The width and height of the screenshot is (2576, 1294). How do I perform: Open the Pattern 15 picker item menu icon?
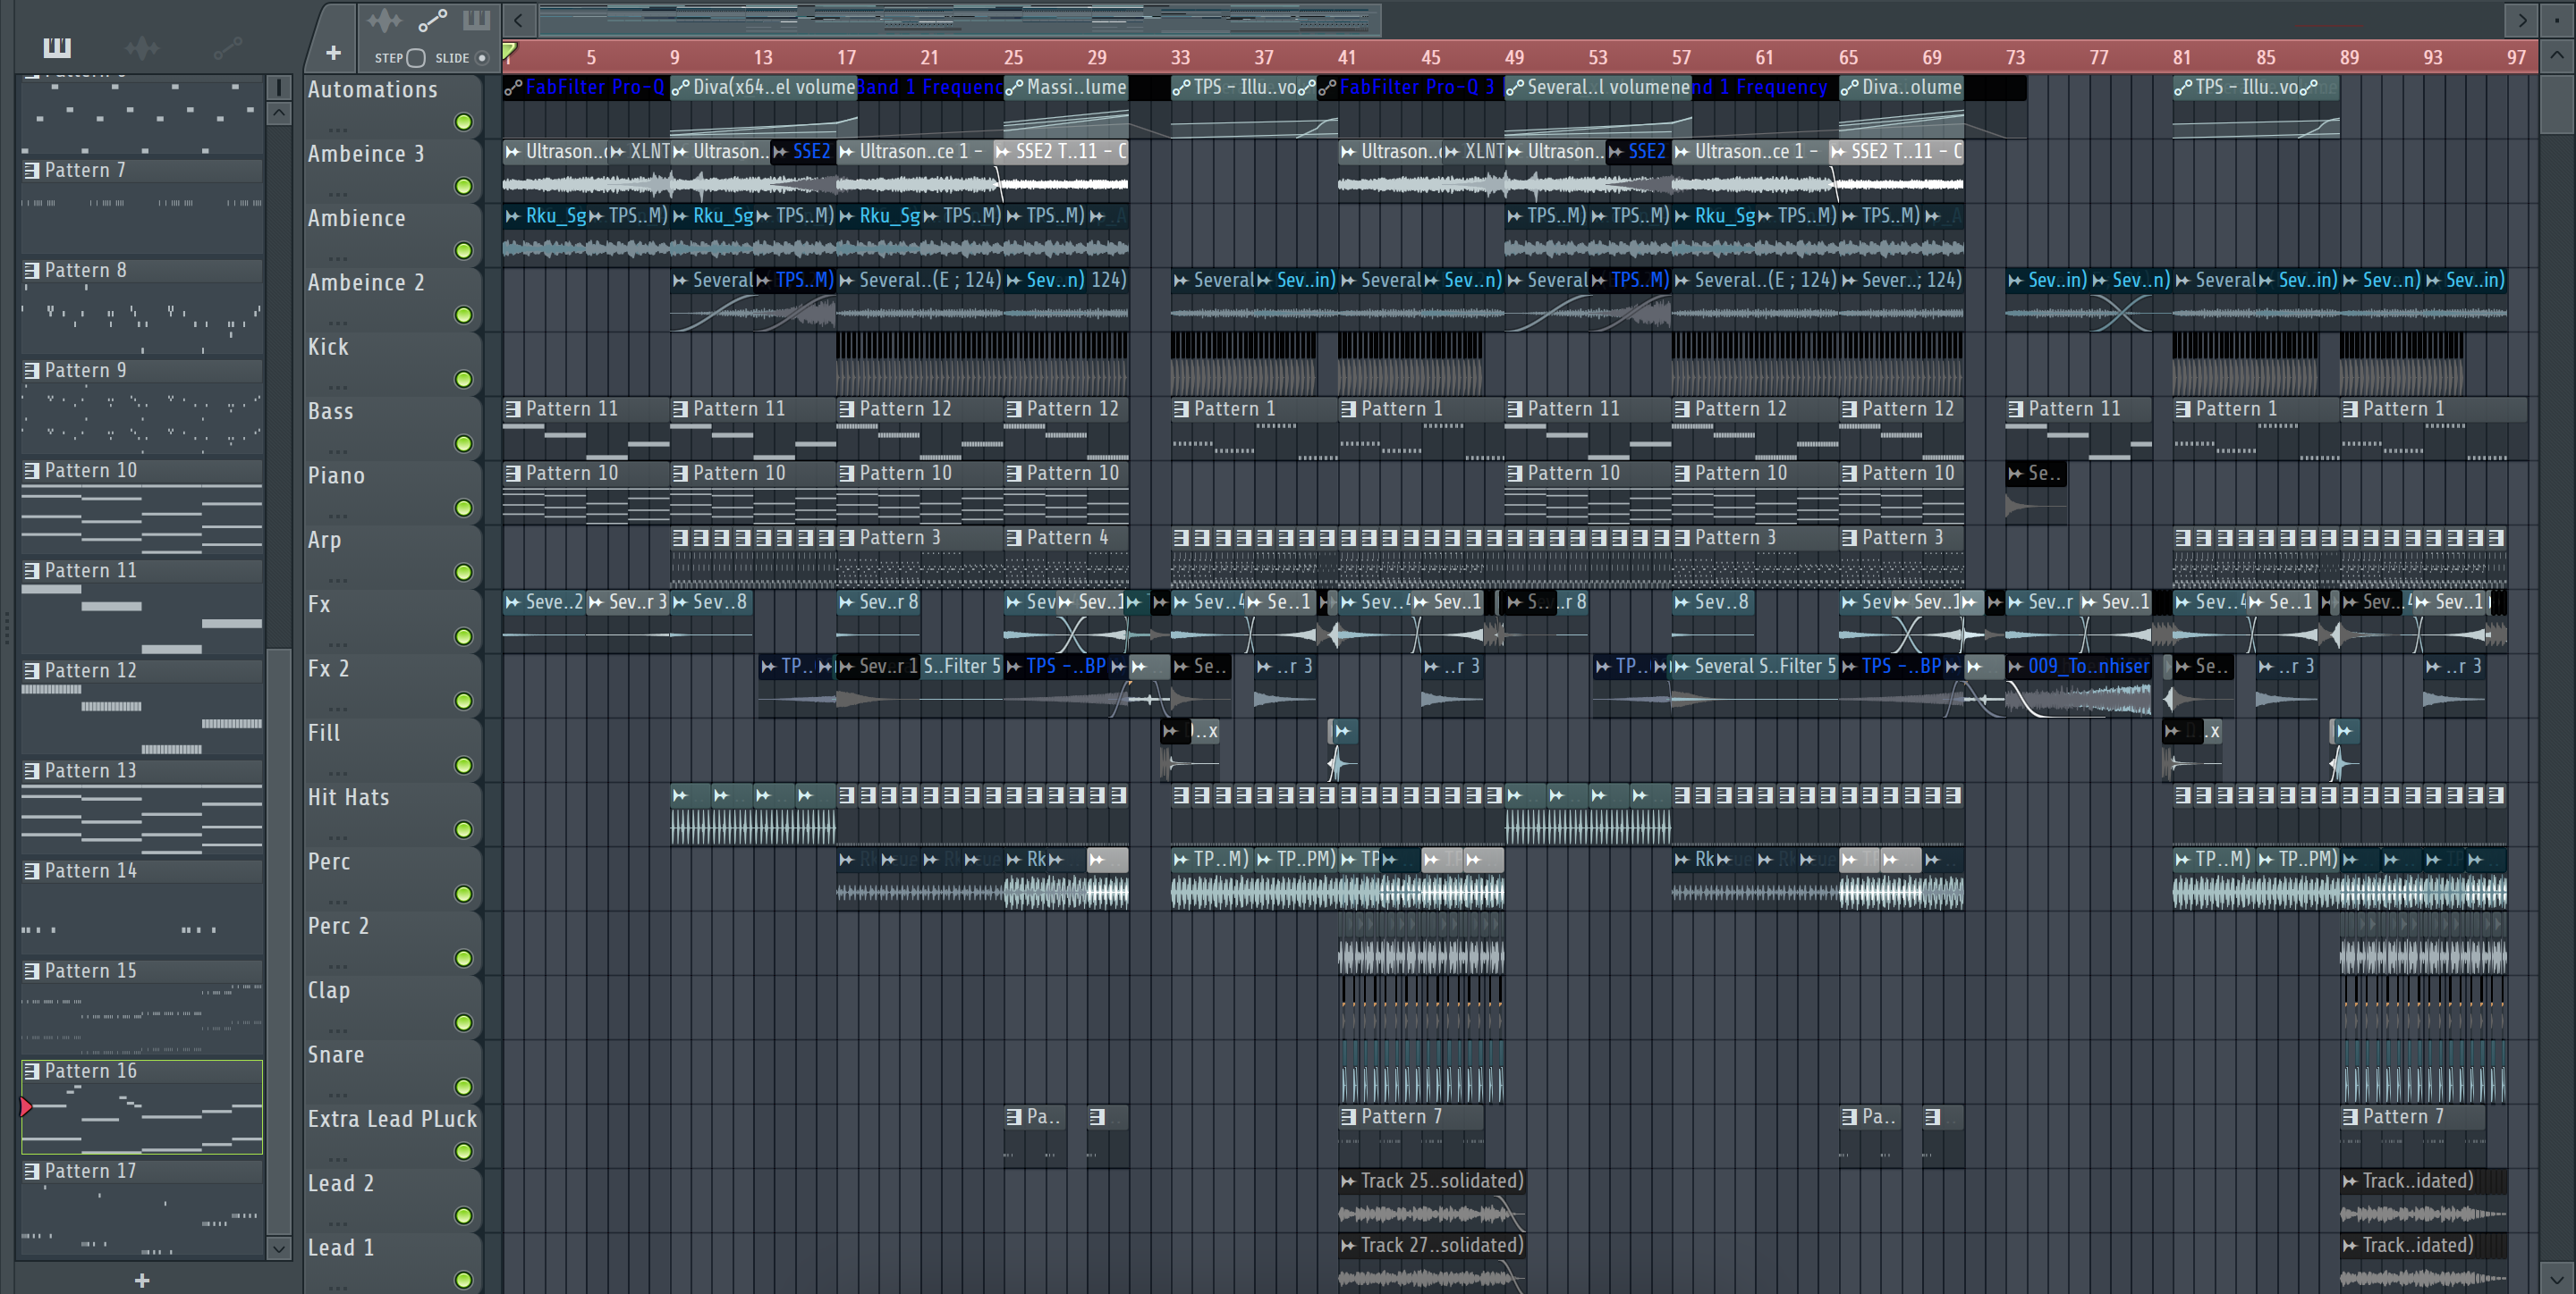pos(32,970)
